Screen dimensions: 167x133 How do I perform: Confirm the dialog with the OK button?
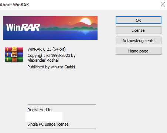(x=139, y=20)
